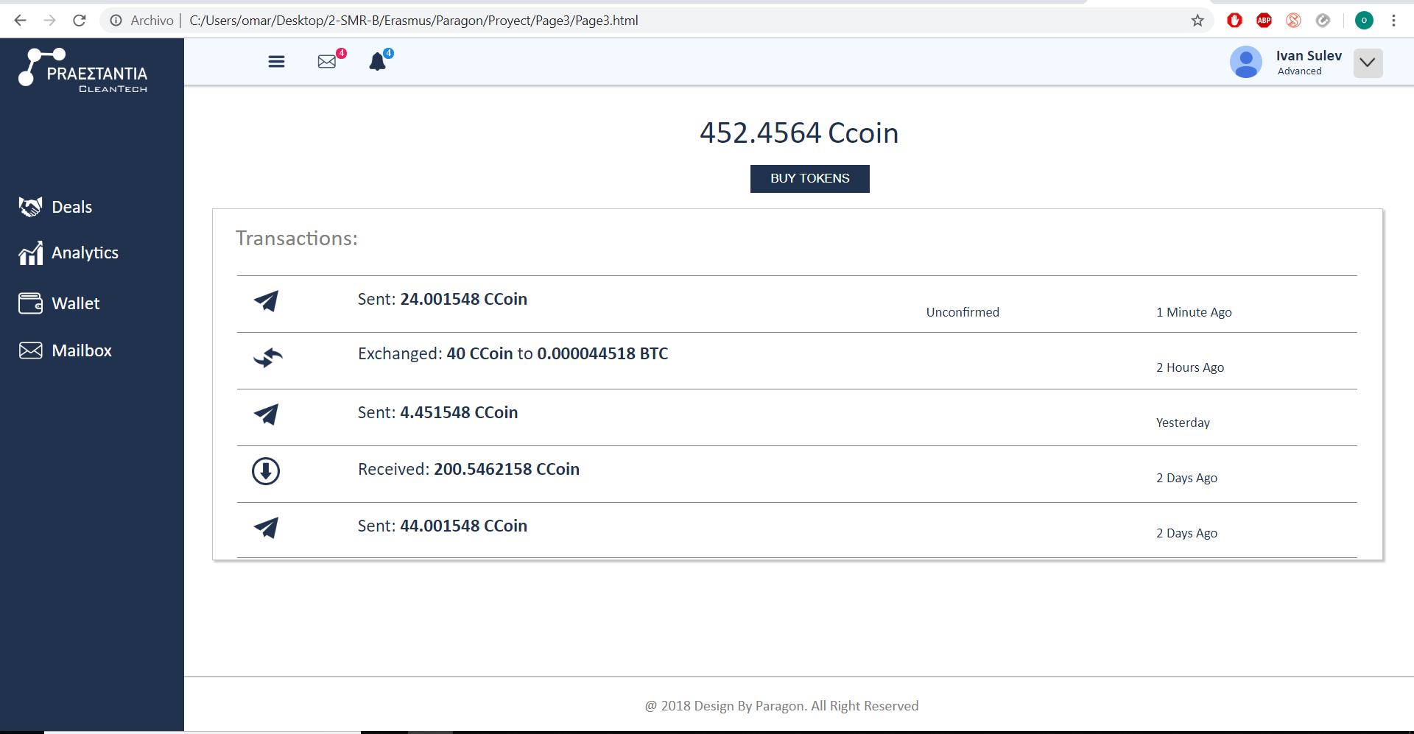Click the Praestantia CleanTech logo
Screen dimensions: 1414x734
coord(83,71)
